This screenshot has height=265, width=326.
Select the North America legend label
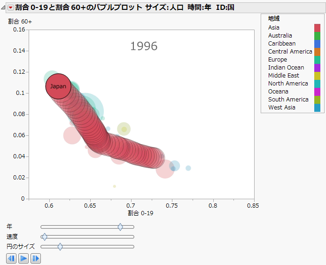click(288, 84)
